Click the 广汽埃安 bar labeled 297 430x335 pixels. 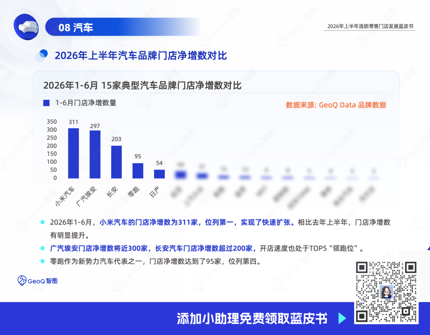tap(95, 154)
